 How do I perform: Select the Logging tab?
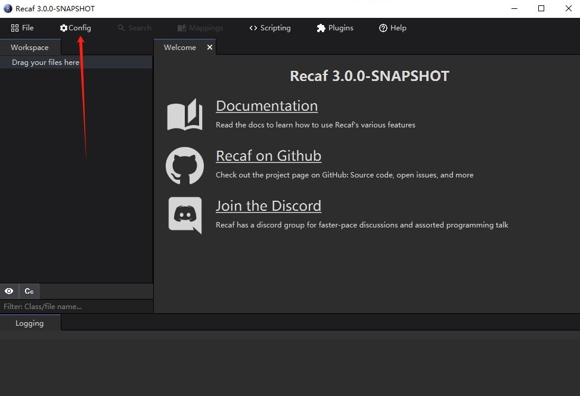coord(30,323)
